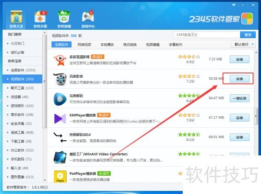
Task: Open the 软件卸载 recycle bin icon
Action: coord(64,19)
